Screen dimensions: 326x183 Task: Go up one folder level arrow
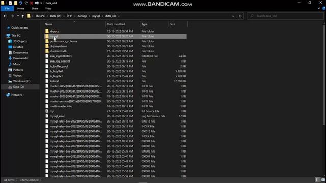(22, 16)
